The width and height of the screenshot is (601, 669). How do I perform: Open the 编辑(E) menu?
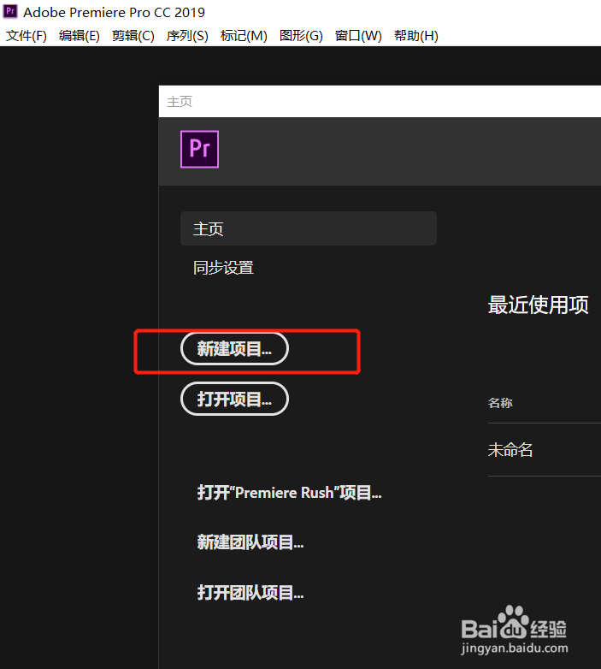[80, 36]
